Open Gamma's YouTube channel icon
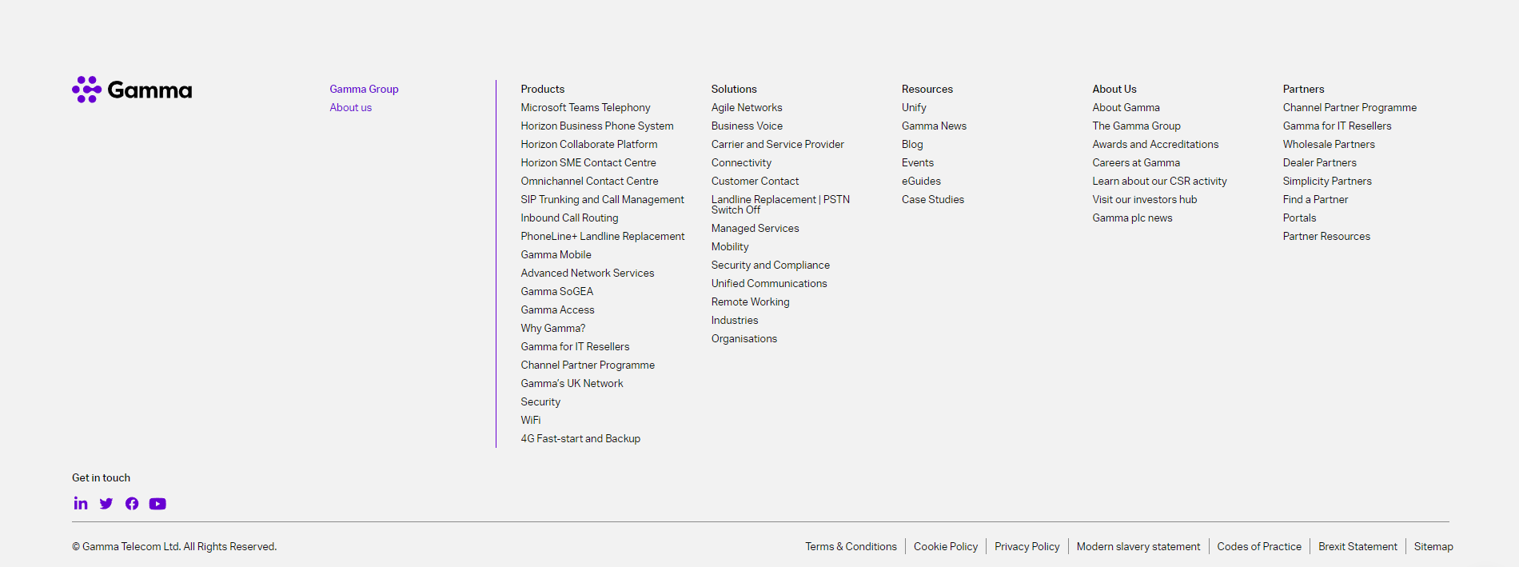 (157, 503)
